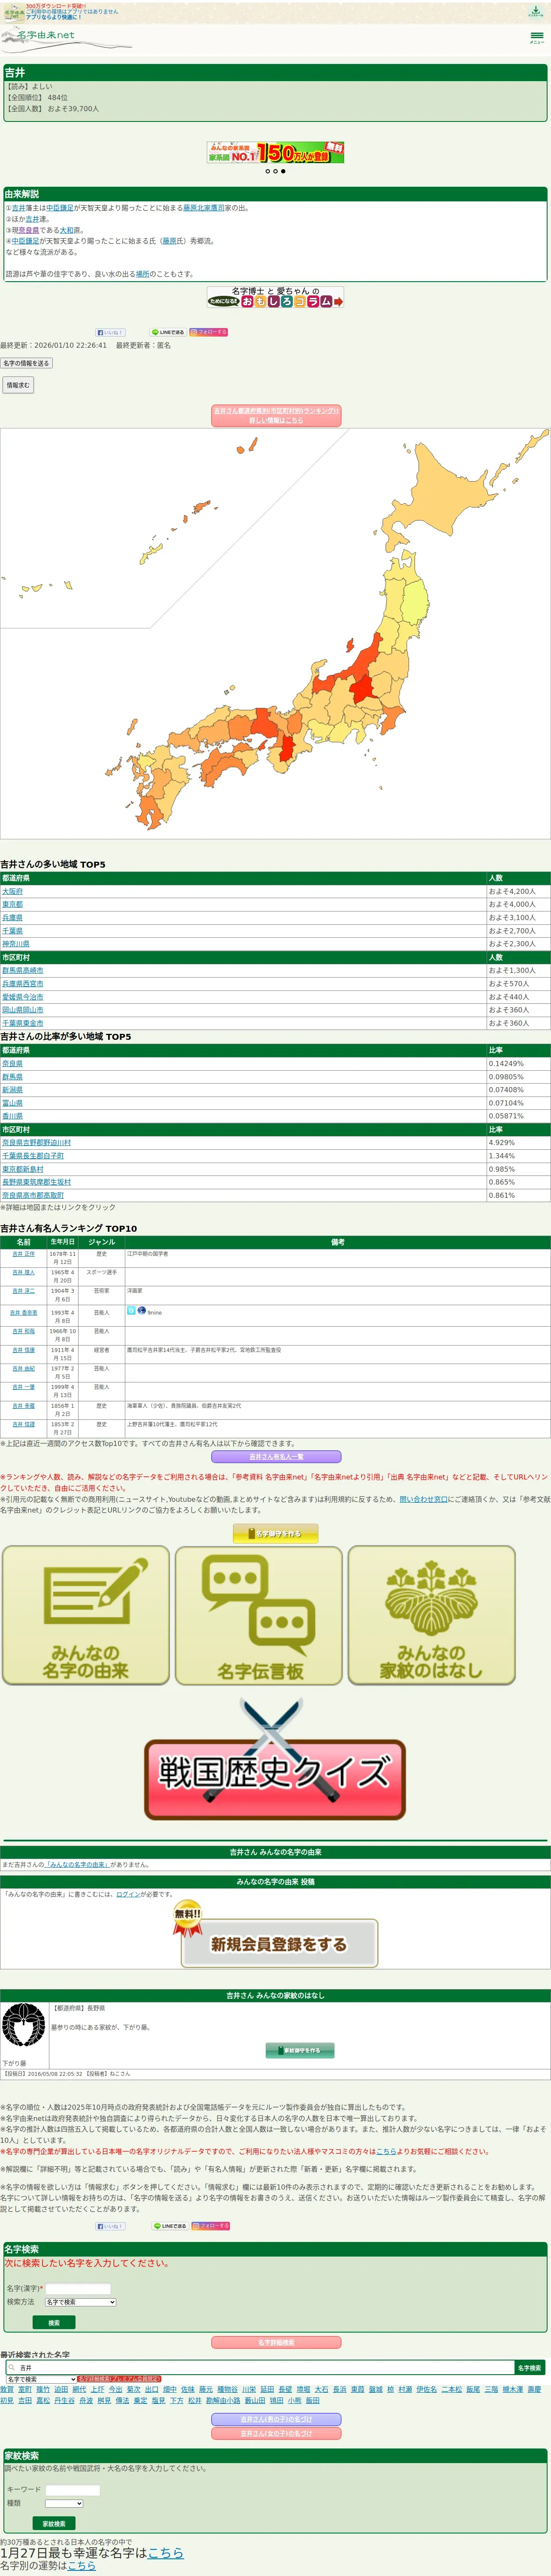Click the Instagram フォローする button under the column banner

209,332
